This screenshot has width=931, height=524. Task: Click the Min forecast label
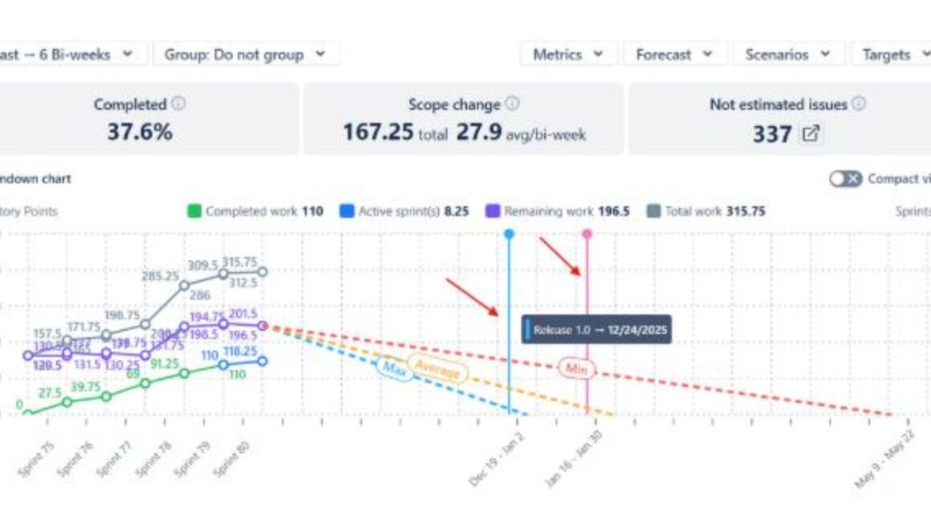tap(575, 368)
